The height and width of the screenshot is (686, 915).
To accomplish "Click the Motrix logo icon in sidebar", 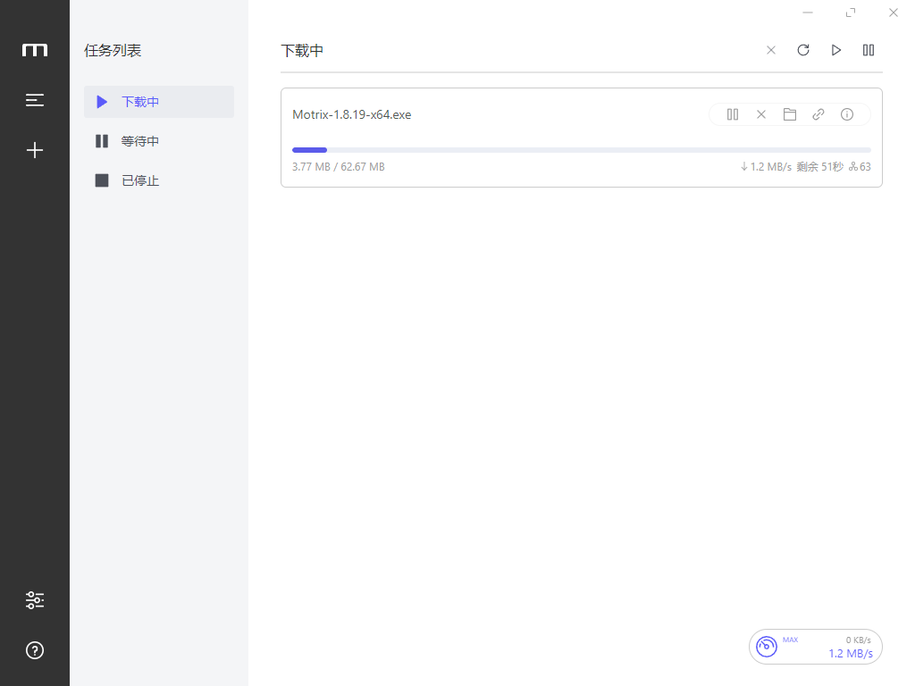I will pos(35,50).
